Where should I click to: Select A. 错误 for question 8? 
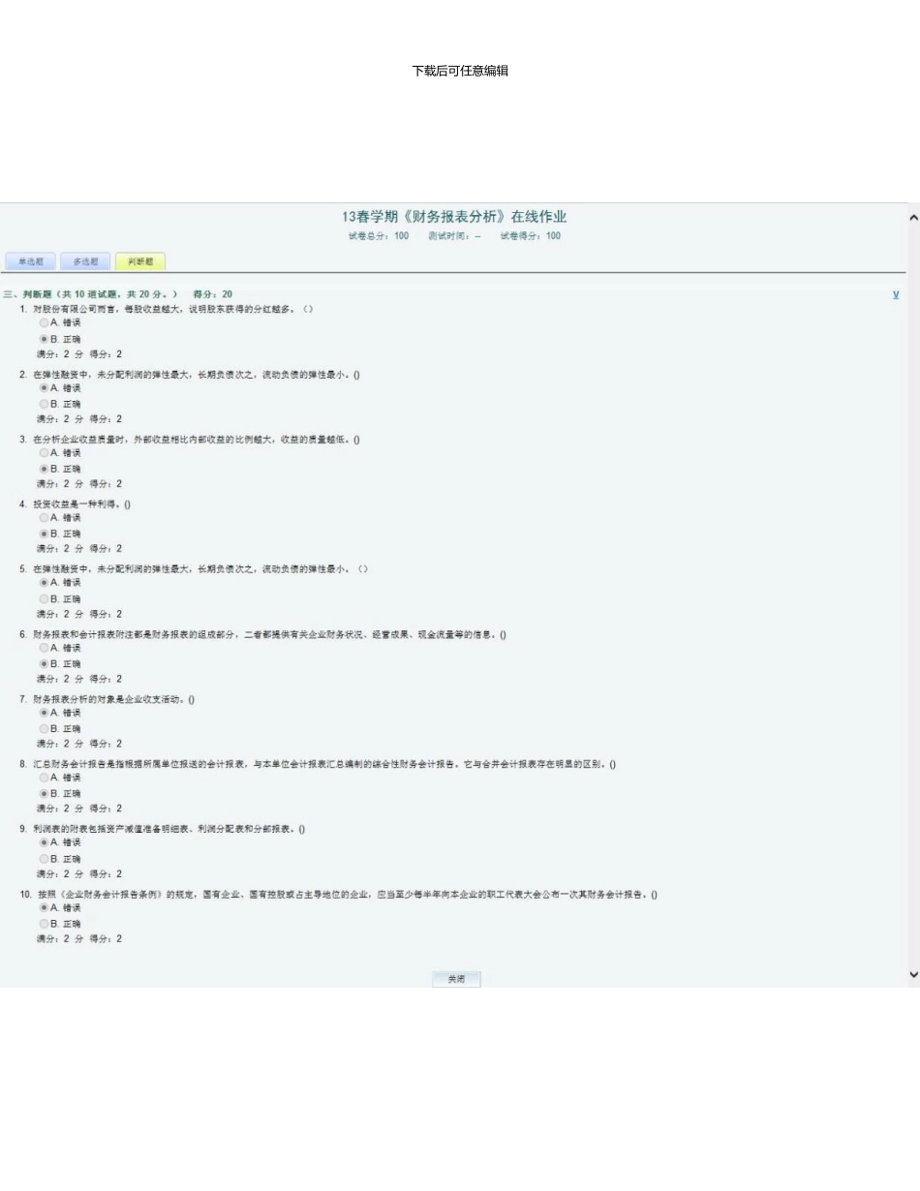click(x=44, y=778)
